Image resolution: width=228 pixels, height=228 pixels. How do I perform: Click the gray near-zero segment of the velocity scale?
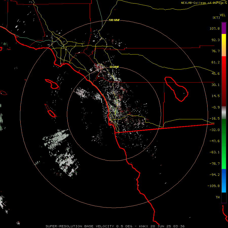[x=224, y=113]
